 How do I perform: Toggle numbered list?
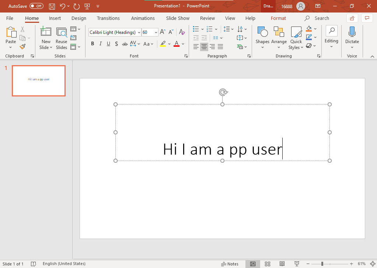[x=210, y=29]
